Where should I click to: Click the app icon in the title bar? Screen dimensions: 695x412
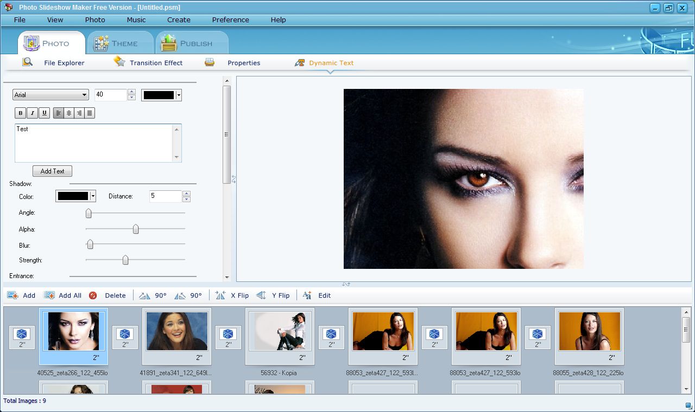[9, 7]
